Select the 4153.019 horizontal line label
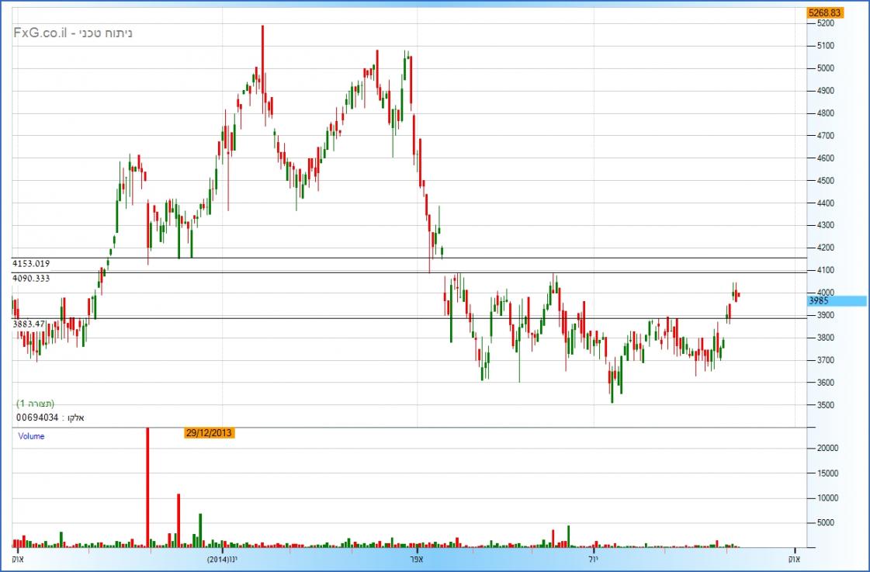 tap(32, 264)
